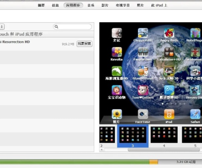The width and height of the screenshot is (202, 168).
Task: Select the Stand O'Food app icon
Action: pos(143,71)
